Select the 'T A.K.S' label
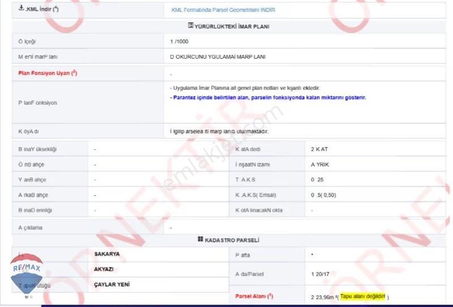 coord(245,180)
